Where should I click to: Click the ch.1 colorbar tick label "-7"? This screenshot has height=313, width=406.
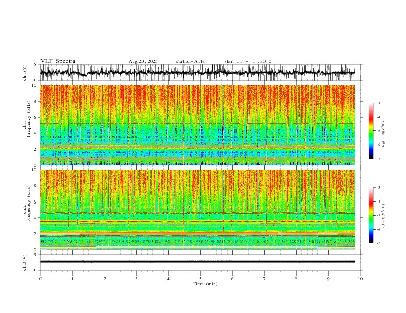(378, 159)
